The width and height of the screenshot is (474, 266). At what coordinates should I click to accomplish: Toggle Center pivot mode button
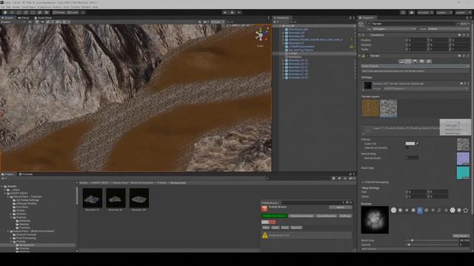(59, 13)
